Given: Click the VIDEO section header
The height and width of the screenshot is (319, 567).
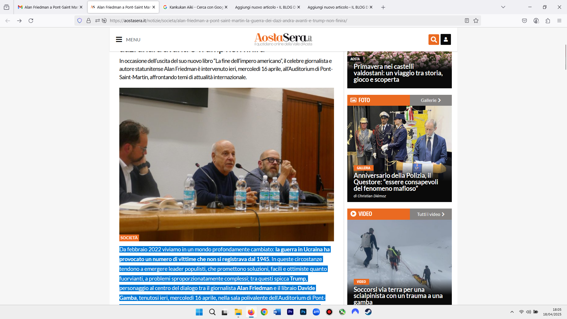Looking at the screenshot, I should click(378, 214).
